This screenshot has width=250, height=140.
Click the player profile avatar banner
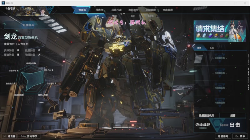coord(33,11)
